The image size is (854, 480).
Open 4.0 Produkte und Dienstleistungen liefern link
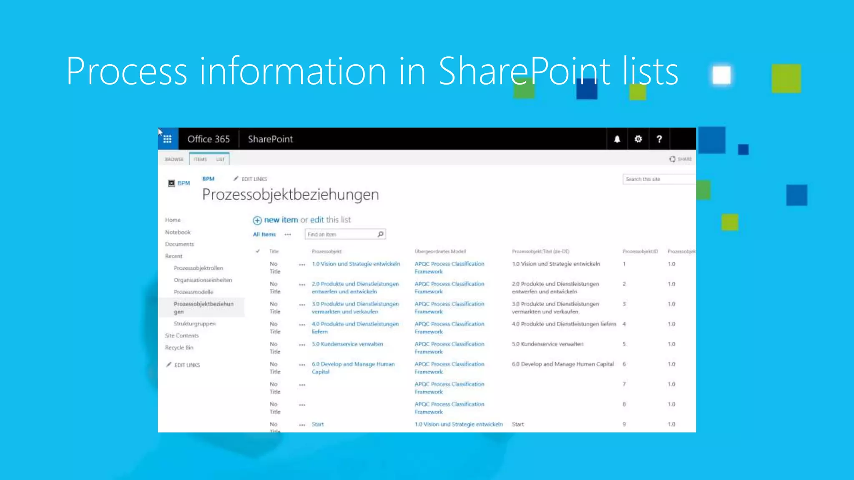coord(355,327)
